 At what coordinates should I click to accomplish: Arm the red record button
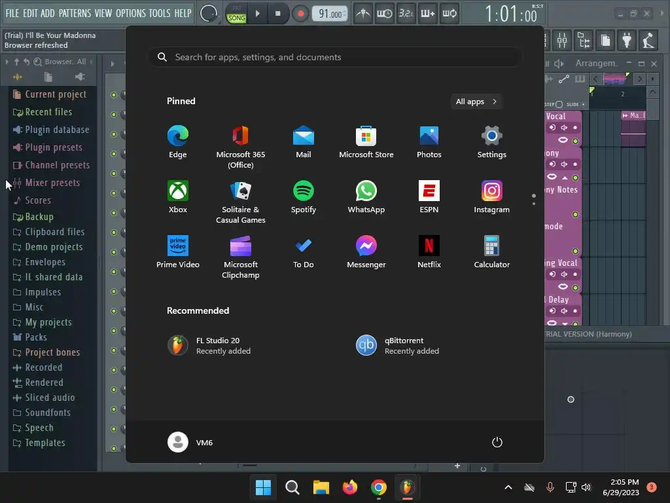(300, 14)
